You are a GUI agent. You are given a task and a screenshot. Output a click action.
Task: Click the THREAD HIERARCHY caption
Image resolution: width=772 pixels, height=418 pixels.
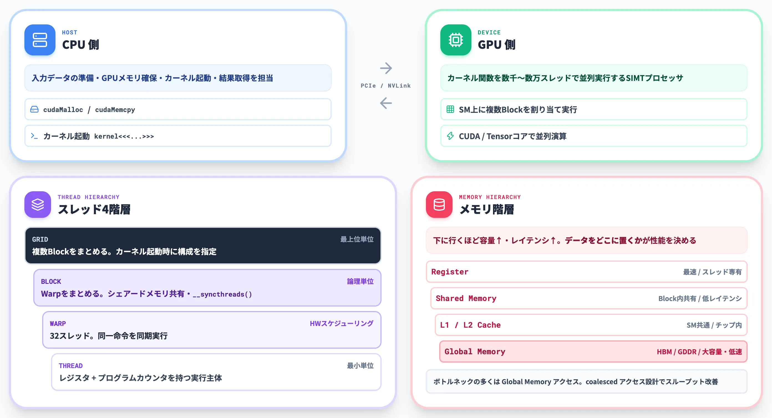(88, 197)
